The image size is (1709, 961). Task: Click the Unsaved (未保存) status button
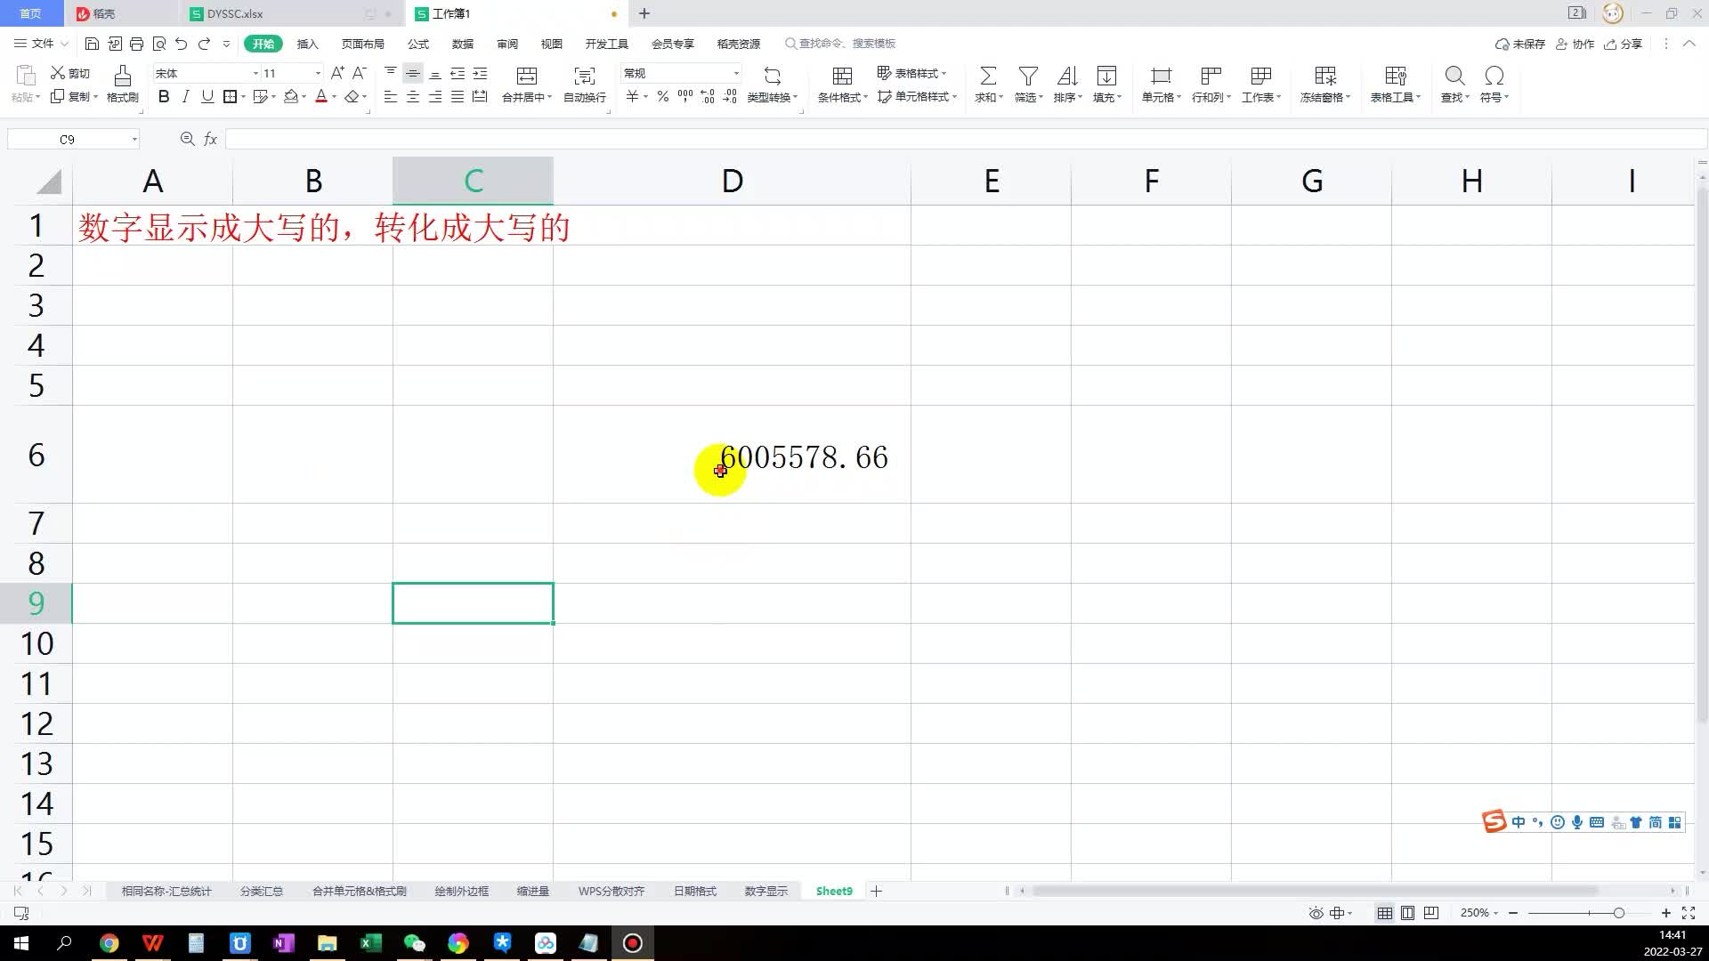click(1520, 44)
